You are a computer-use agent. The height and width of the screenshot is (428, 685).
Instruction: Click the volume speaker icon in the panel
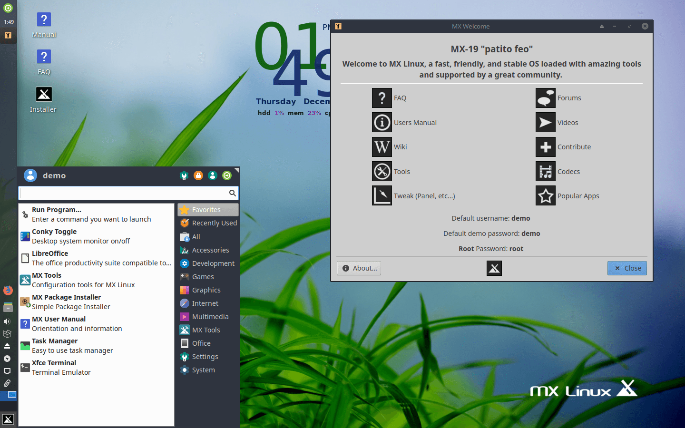tap(7, 321)
